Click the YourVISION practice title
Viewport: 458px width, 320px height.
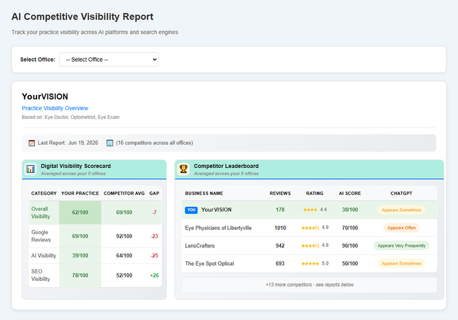(x=45, y=96)
